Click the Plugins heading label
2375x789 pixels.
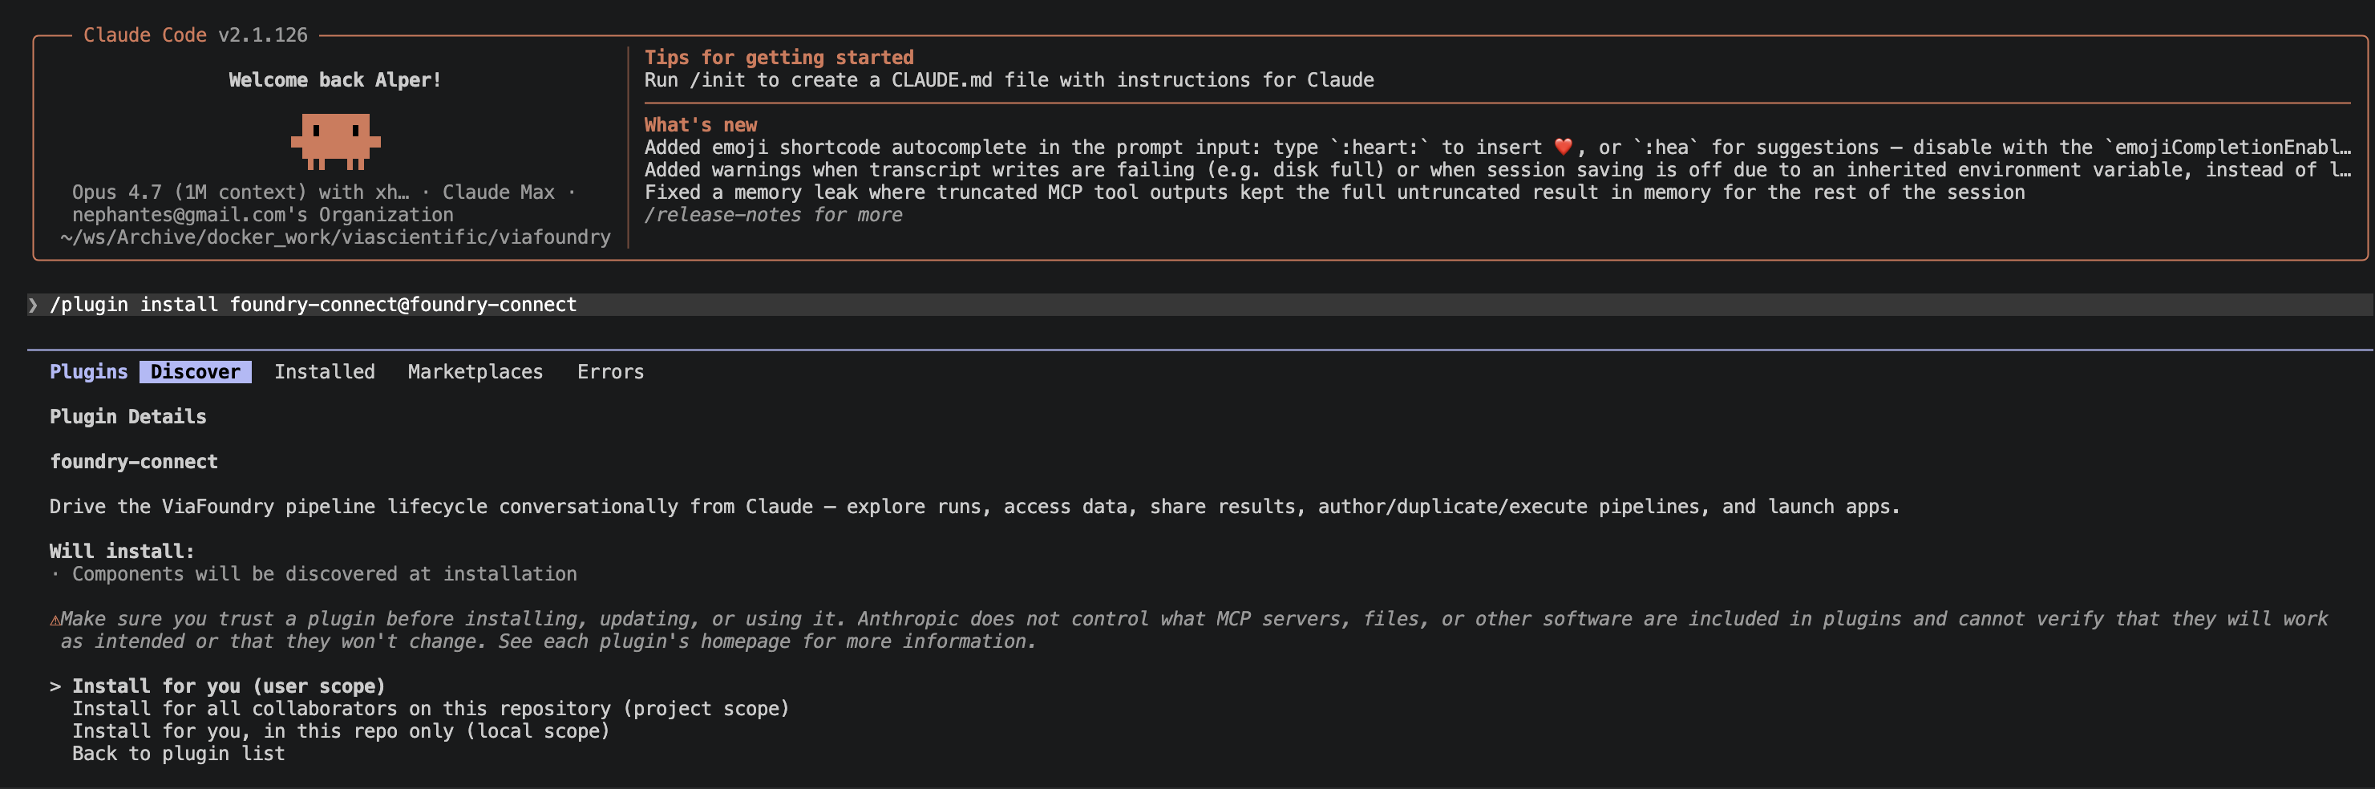point(88,371)
